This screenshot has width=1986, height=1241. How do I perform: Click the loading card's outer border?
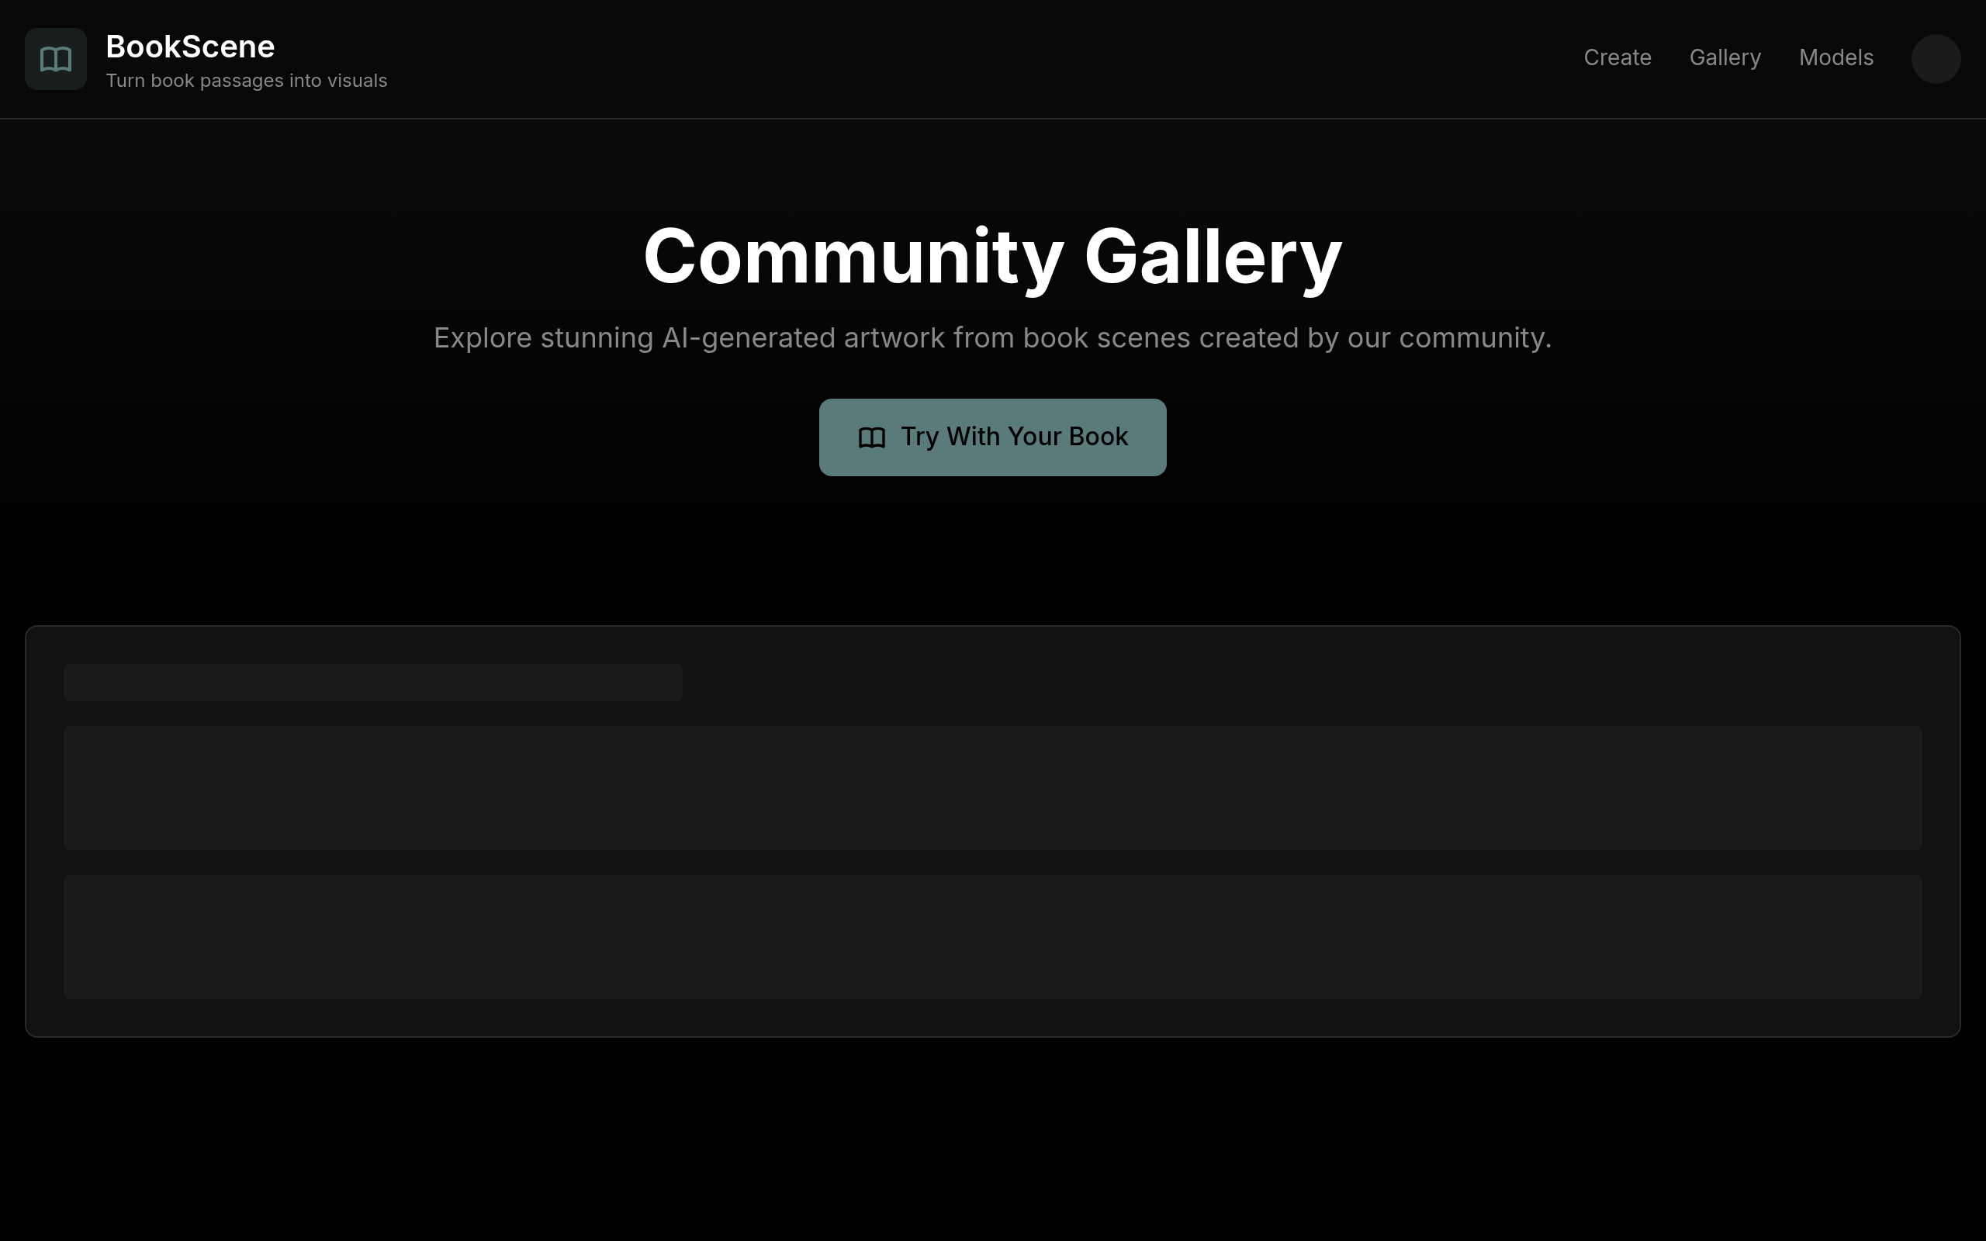pyautogui.click(x=992, y=627)
